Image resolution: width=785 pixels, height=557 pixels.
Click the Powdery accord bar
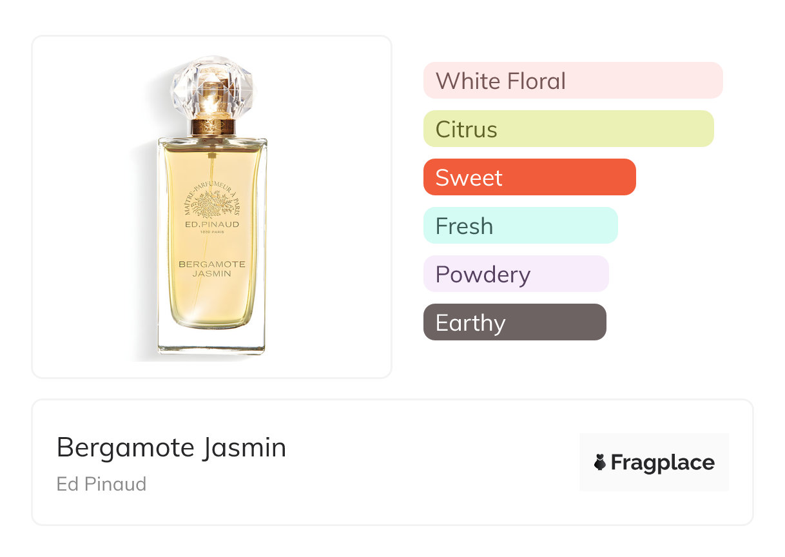[x=516, y=274]
